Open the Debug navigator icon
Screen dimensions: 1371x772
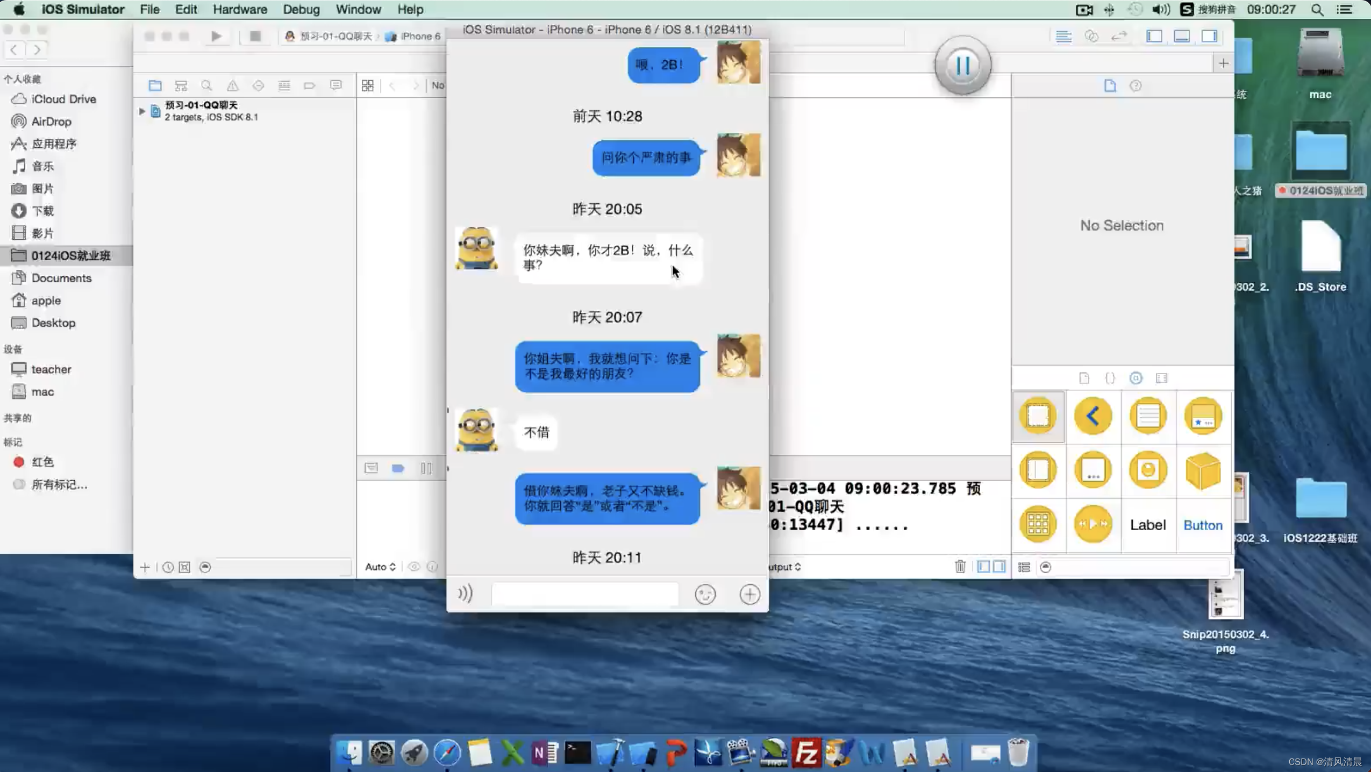click(x=284, y=85)
